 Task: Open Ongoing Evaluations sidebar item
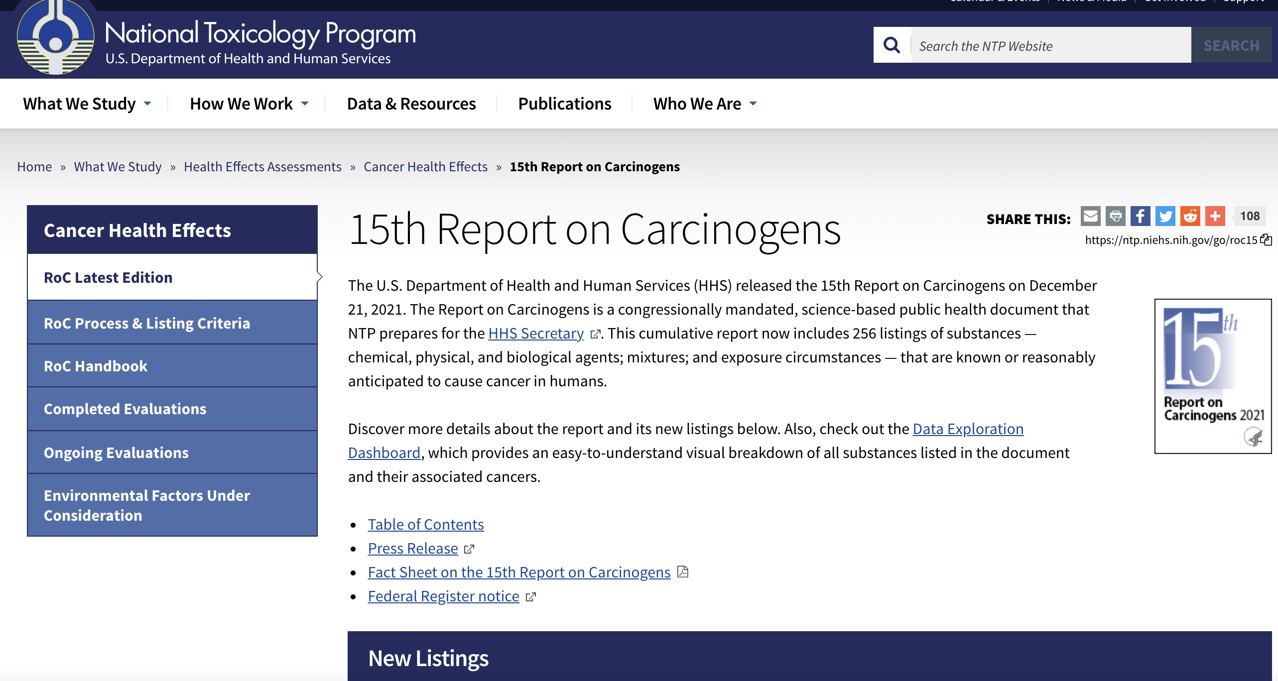click(172, 453)
